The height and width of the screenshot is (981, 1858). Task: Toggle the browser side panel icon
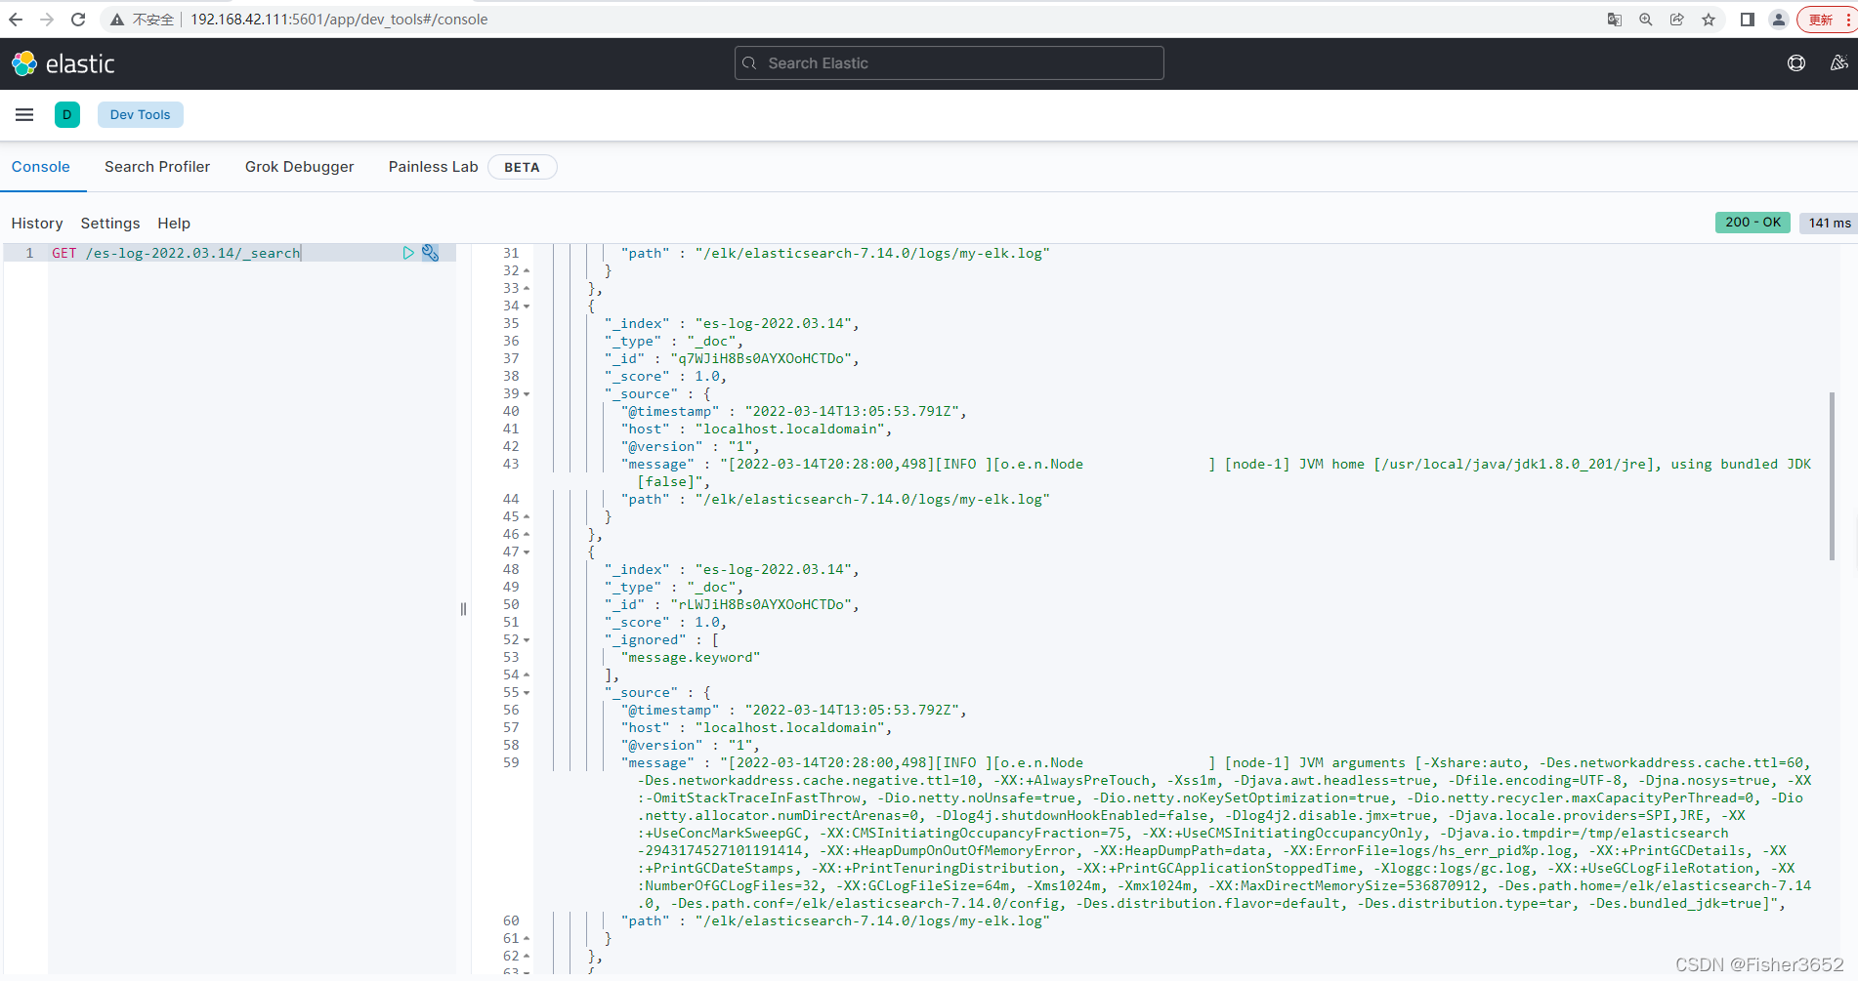point(1748,20)
